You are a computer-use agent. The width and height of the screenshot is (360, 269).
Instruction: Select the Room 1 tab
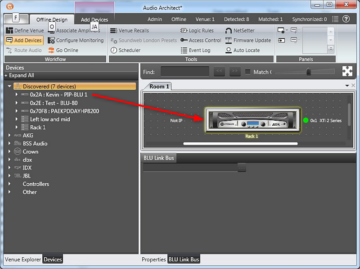click(159, 87)
